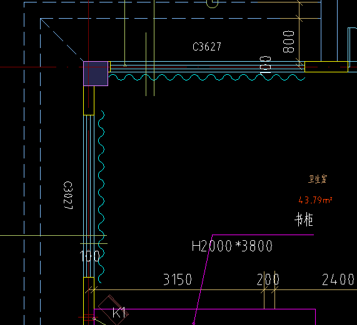Click the 100 dimension near the left window
The width and height of the screenshot is (357, 325).
(89, 256)
